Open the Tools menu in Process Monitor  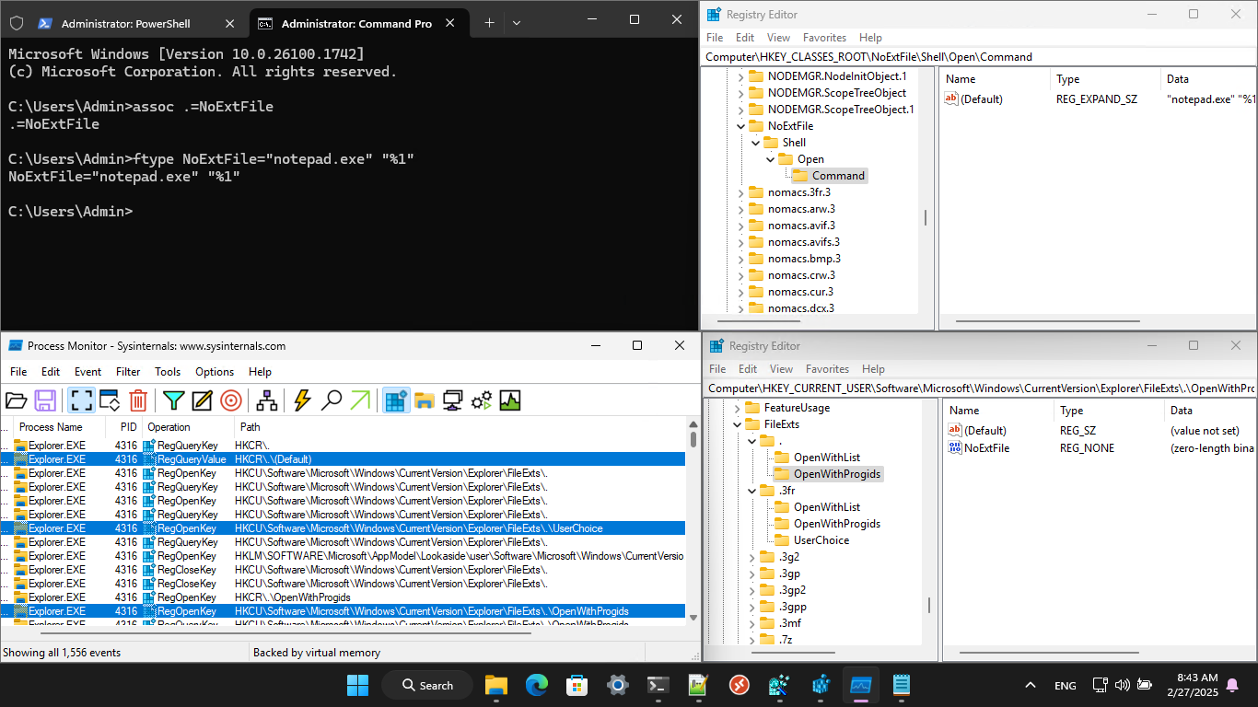click(x=168, y=372)
